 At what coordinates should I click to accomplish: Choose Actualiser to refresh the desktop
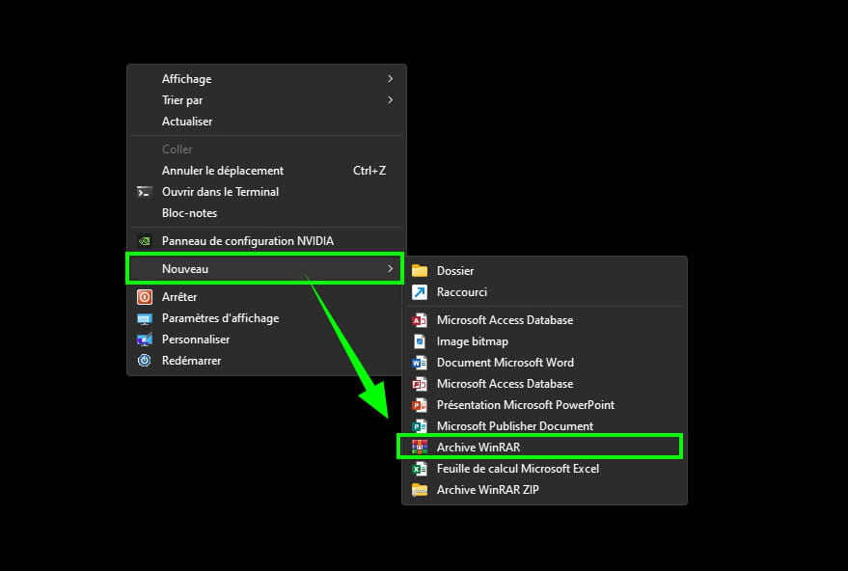[266, 122]
